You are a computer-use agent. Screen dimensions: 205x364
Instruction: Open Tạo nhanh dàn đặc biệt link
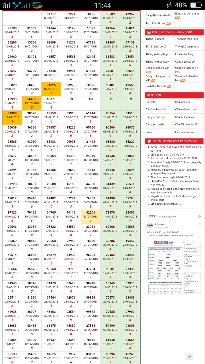pyautogui.click(x=187, y=78)
